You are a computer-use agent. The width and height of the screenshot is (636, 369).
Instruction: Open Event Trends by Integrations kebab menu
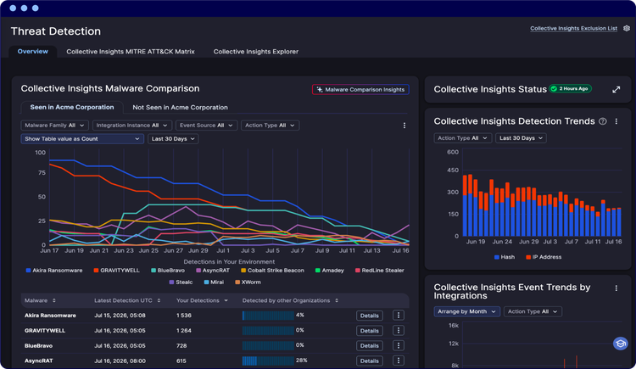(x=616, y=288)
